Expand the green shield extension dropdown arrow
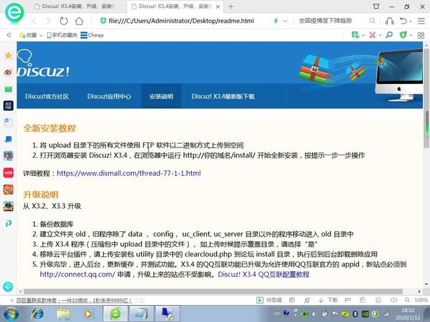This screenshot has width=430, height=322. pos(411,35)
